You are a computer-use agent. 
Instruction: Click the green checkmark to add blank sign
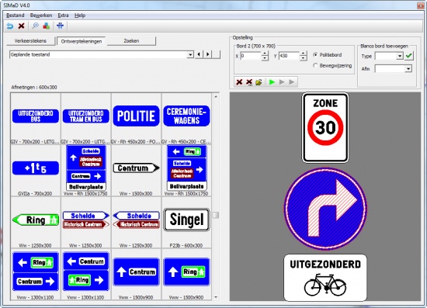coord(408,56)
